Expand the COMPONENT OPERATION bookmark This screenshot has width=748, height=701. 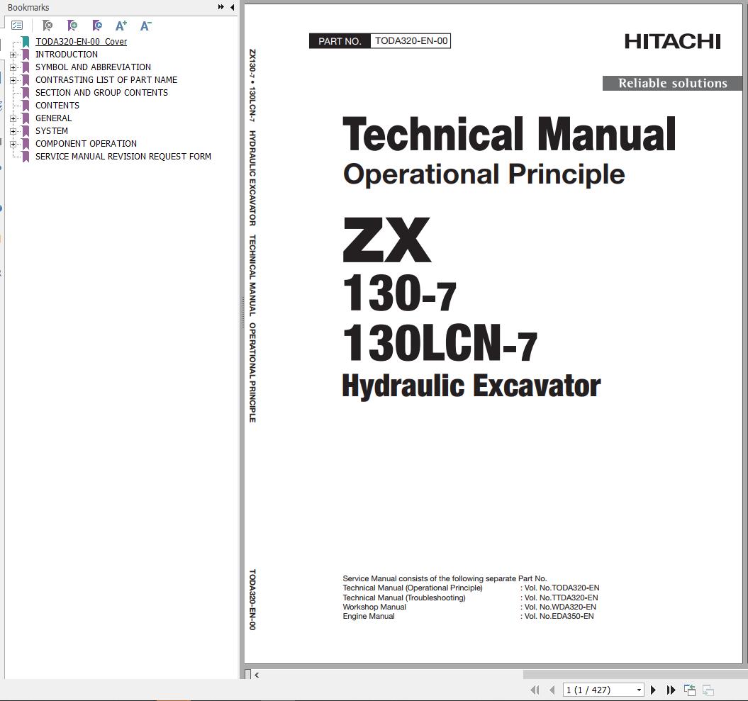pos(13,144)
